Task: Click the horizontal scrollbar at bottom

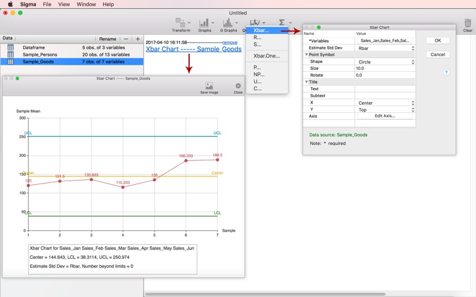Action: (265, 294)
